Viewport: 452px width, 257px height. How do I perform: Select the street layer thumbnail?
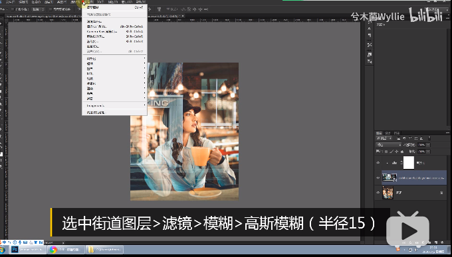(x=390, y=178)
